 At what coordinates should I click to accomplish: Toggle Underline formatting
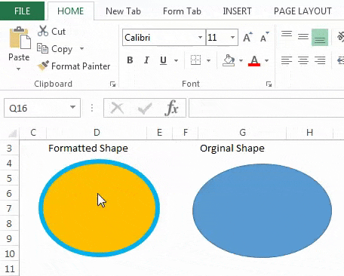164,60
